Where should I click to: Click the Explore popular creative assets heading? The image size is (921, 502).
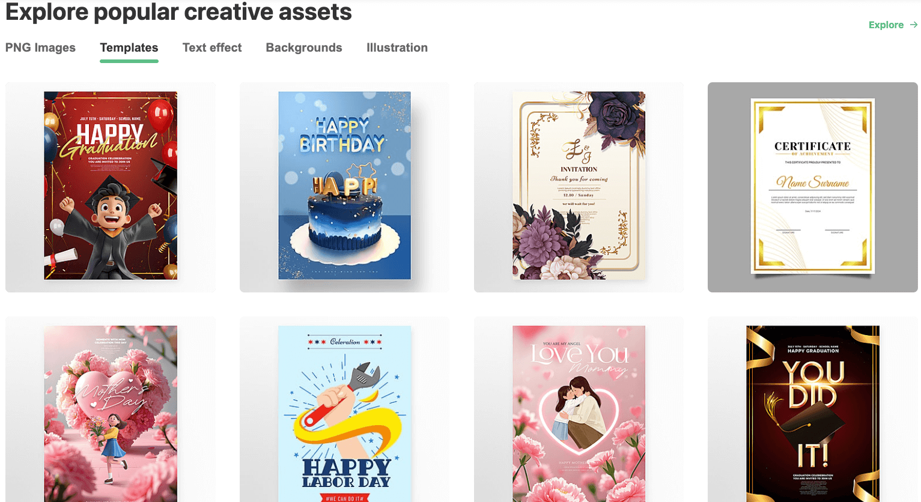pyautogui.click(x=178, y=12)
